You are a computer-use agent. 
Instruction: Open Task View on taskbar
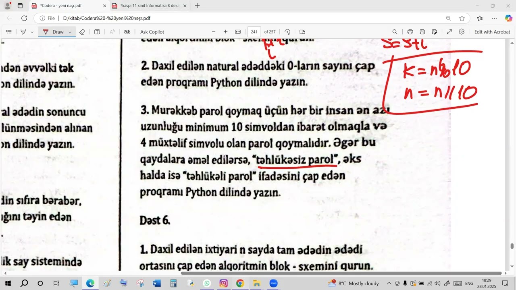coord(56,283)
